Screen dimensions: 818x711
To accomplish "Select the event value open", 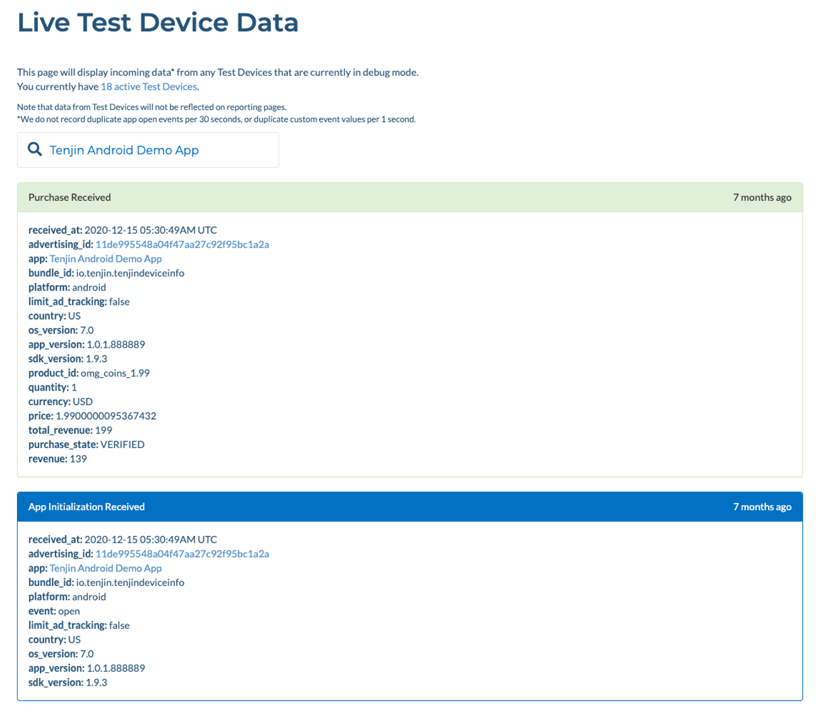I will pyautogui.click(x=69, y=611).
